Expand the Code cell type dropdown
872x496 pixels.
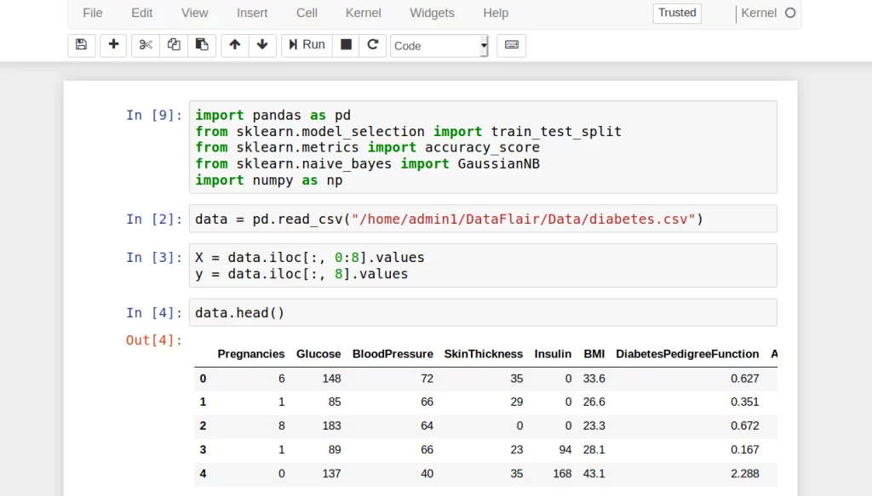point(439,46)
